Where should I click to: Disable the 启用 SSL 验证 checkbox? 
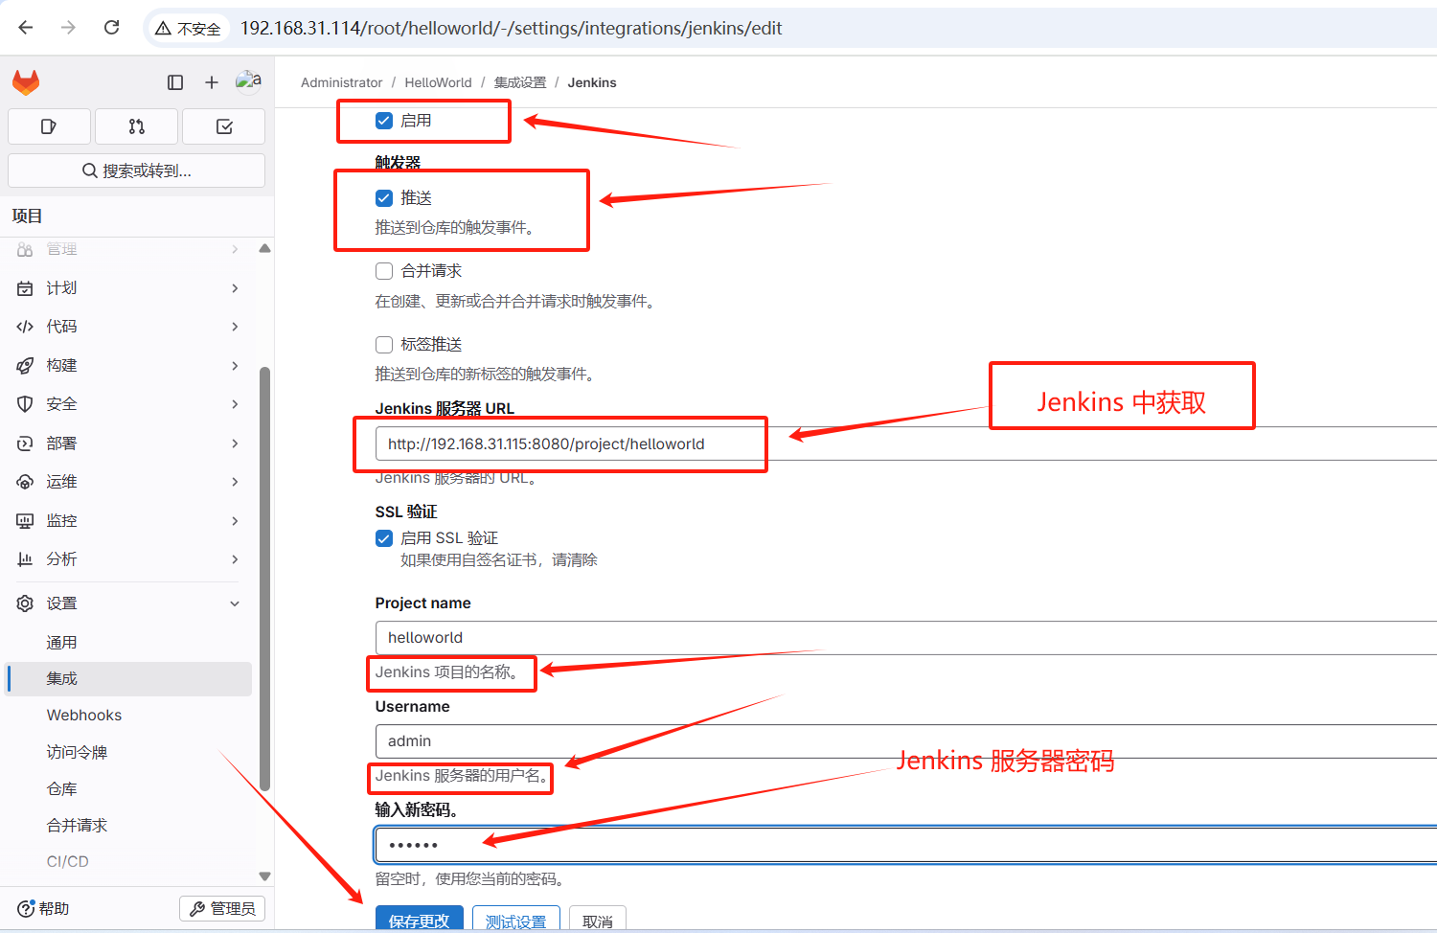(x=384, y=538)
